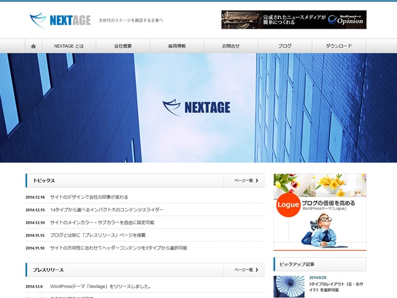Click the 2014/8/26 pickup article date

(318, 278)
